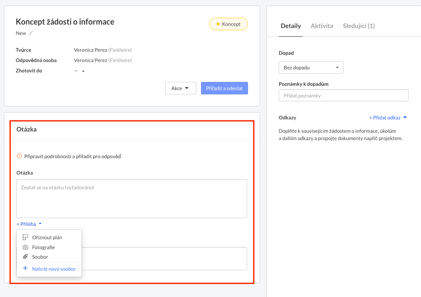
Task: Open the Sledující (1) tab
Action: tap(358, 26)
